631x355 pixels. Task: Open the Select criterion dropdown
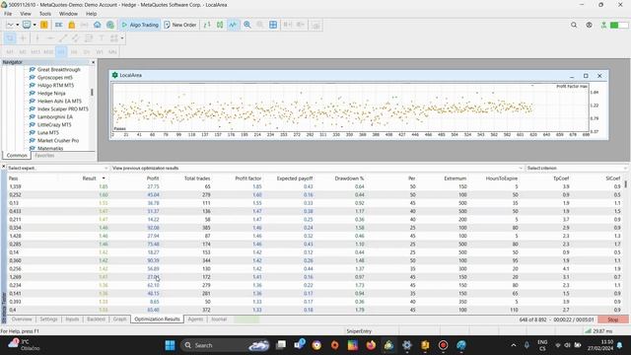pyautogui.click(x=576, y=168)
